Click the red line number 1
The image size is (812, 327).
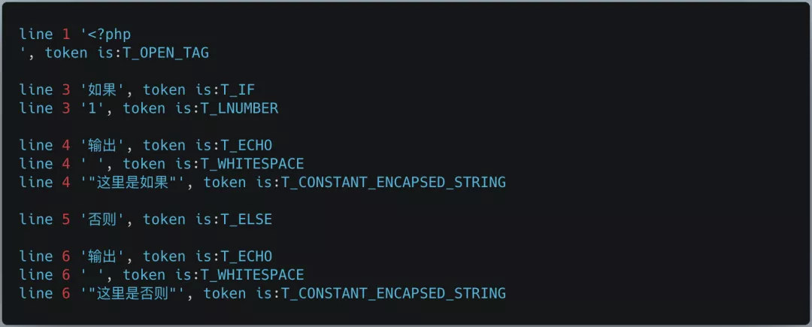[x=67, y=35]
